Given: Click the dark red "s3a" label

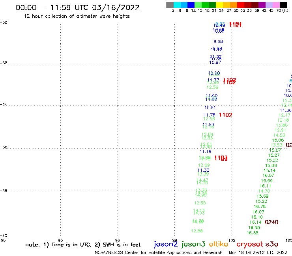Looking at the screenshot, I should click(272, 244).
